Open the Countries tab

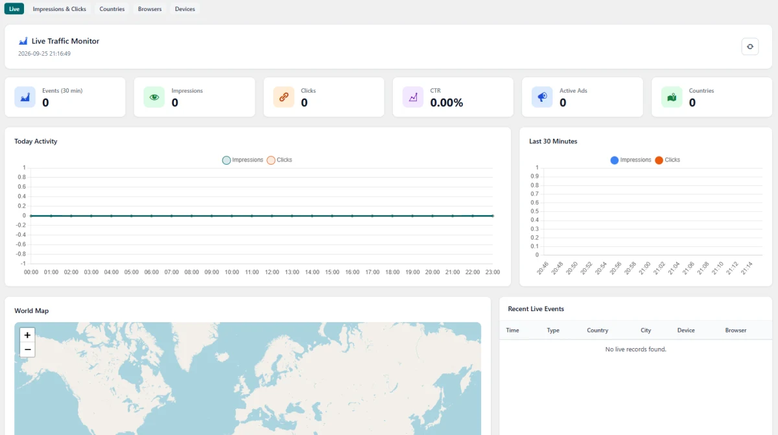point(112,9)
